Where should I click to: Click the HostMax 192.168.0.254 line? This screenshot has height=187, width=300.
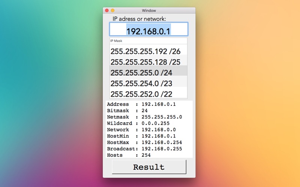(x=144, y=142)
